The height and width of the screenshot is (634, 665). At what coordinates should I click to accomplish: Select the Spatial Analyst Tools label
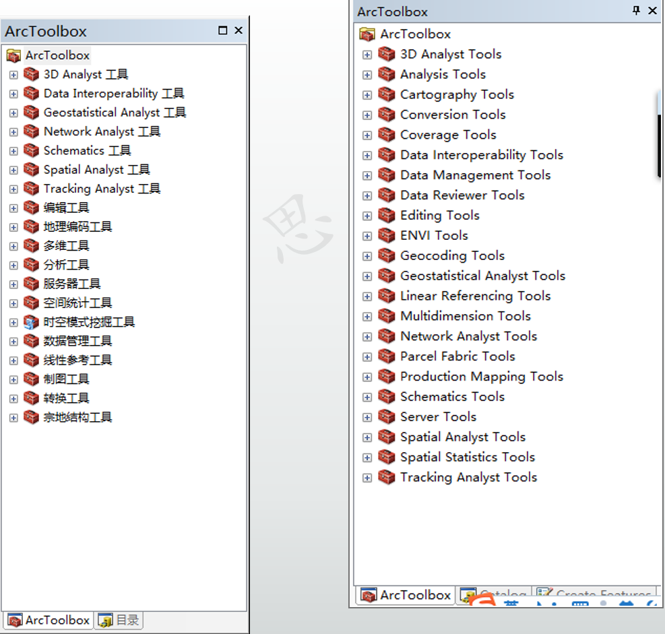tap(463, 437)
